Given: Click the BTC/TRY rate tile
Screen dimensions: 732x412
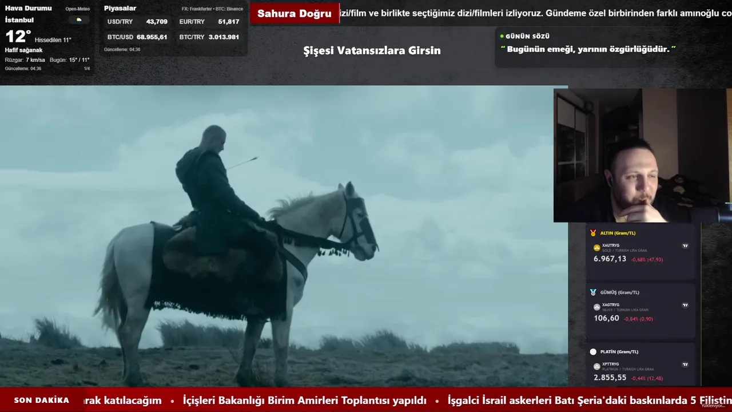Looking at the screenshot, I should (x=209, y=37).
